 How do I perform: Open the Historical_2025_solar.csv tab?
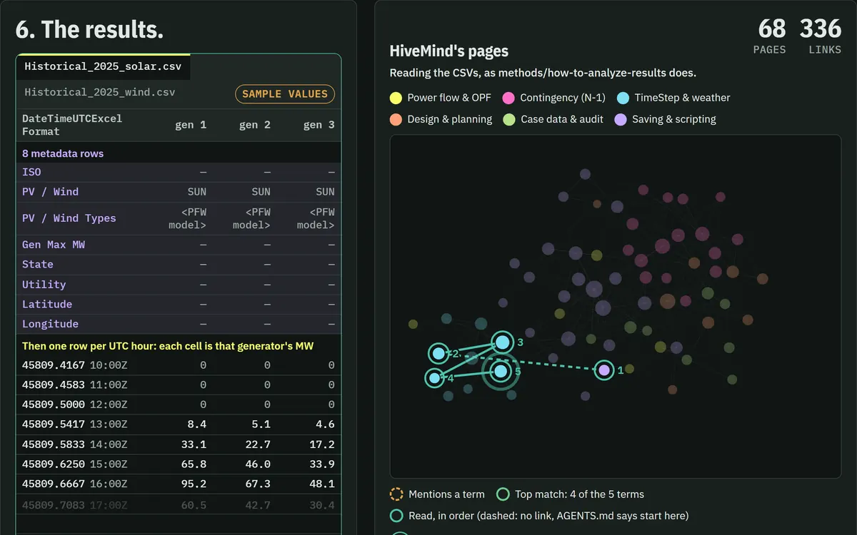(x=103, y=66)
